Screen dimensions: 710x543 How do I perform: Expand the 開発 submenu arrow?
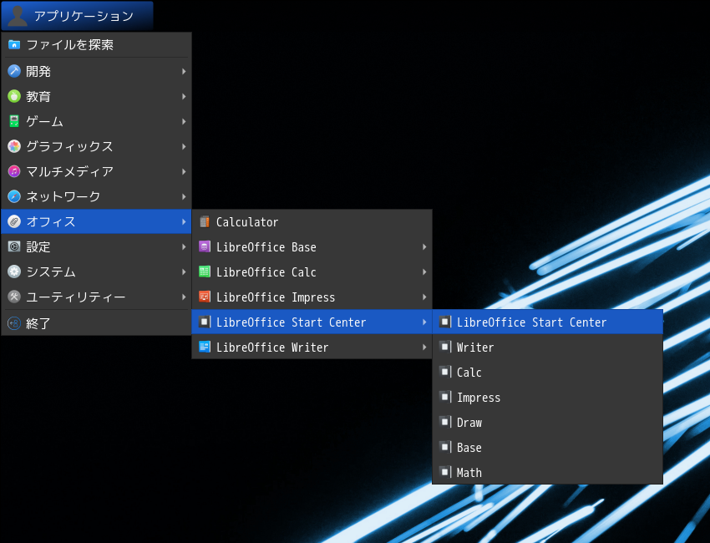click(184, 71)
